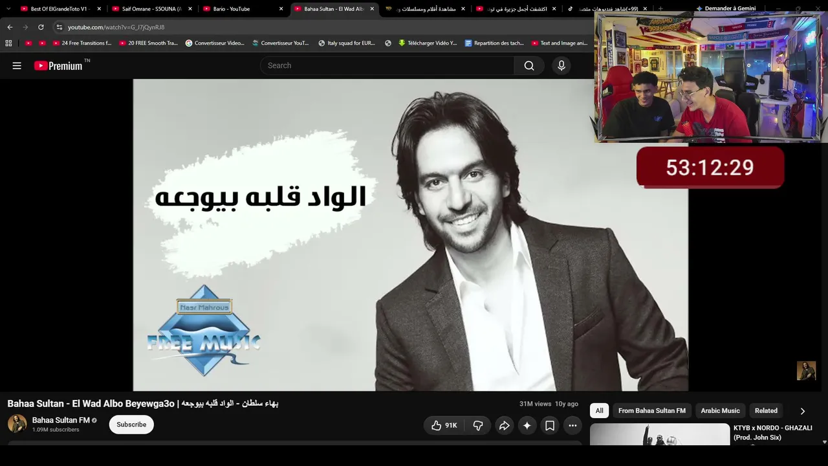Screen dimensions: 828x466
Task: Open Bahaa Sultan FM channel name link
Action: coord(61,420)
